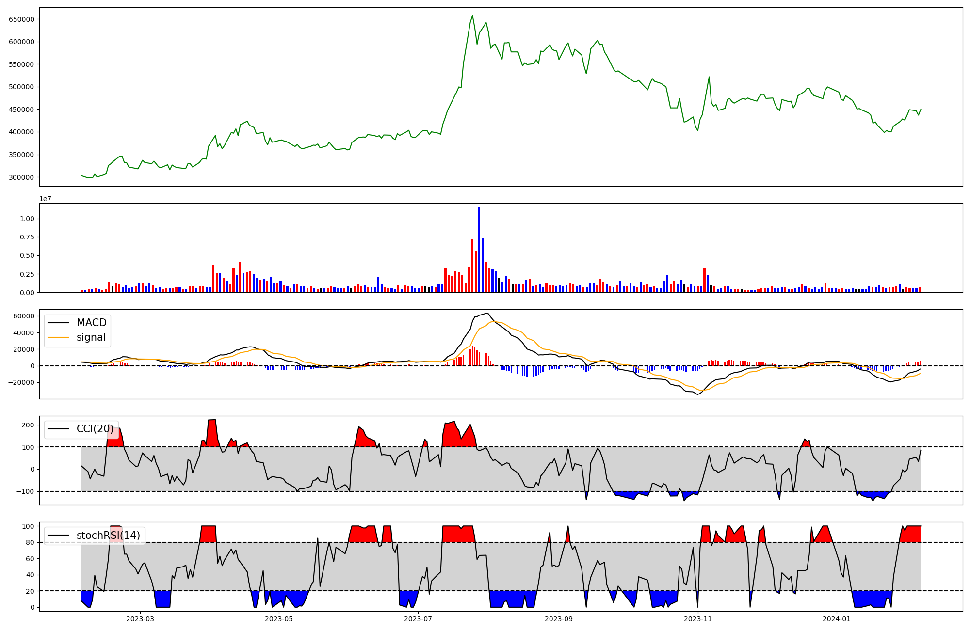This screenshot has height=630, width=970.
Task: Click the CCI(20) legend label
Action: click(95, 429)
